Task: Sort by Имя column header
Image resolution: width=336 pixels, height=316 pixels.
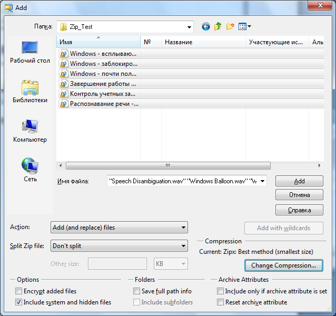Action: click(x=98, y=42)
